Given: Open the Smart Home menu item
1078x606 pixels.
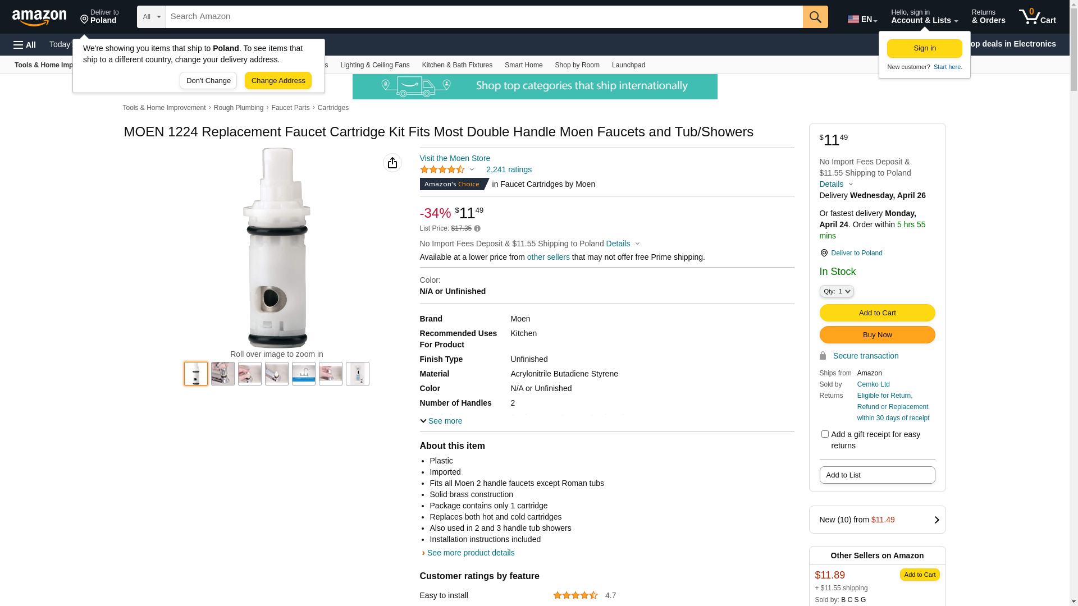Looking at the screenshot, I should coord(523,65).
